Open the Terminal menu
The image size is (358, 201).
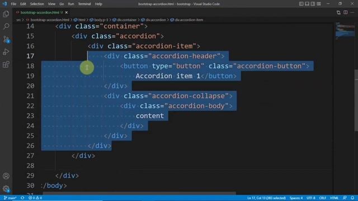(x=84, y=4)
